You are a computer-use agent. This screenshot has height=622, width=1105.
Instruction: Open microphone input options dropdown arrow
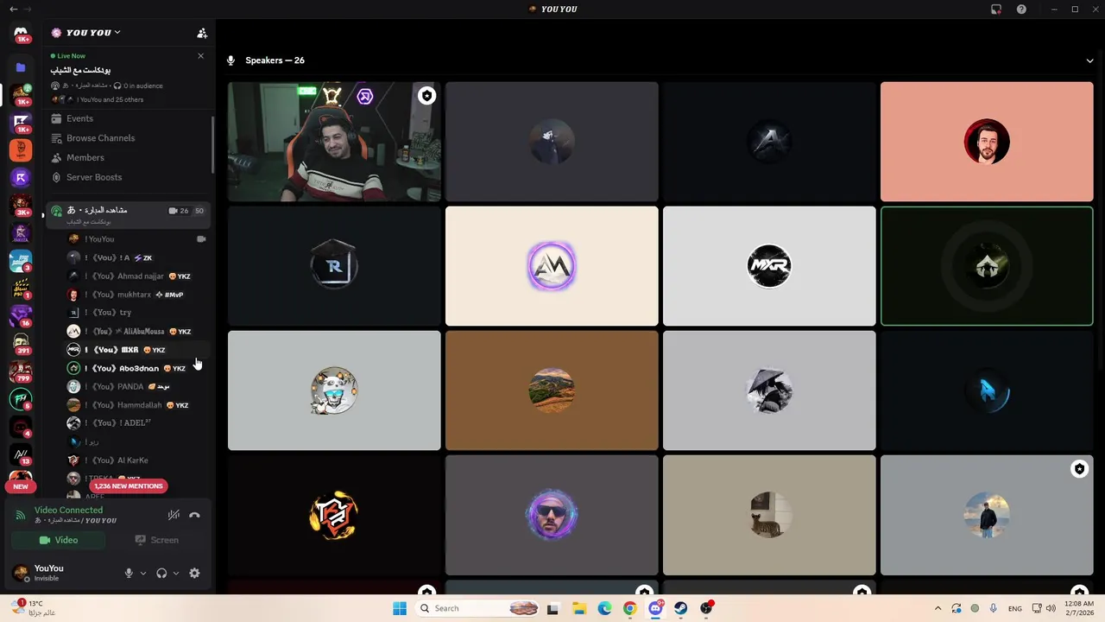pyautogui.click(x=143, y=573)
